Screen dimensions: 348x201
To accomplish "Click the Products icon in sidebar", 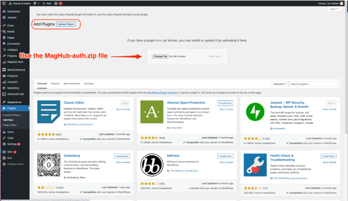I will (x=4, y=76).
